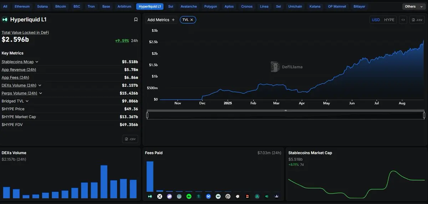428x204 pixels.
Task: Click the App Revenue (24h) label
Action: [19, 70]
